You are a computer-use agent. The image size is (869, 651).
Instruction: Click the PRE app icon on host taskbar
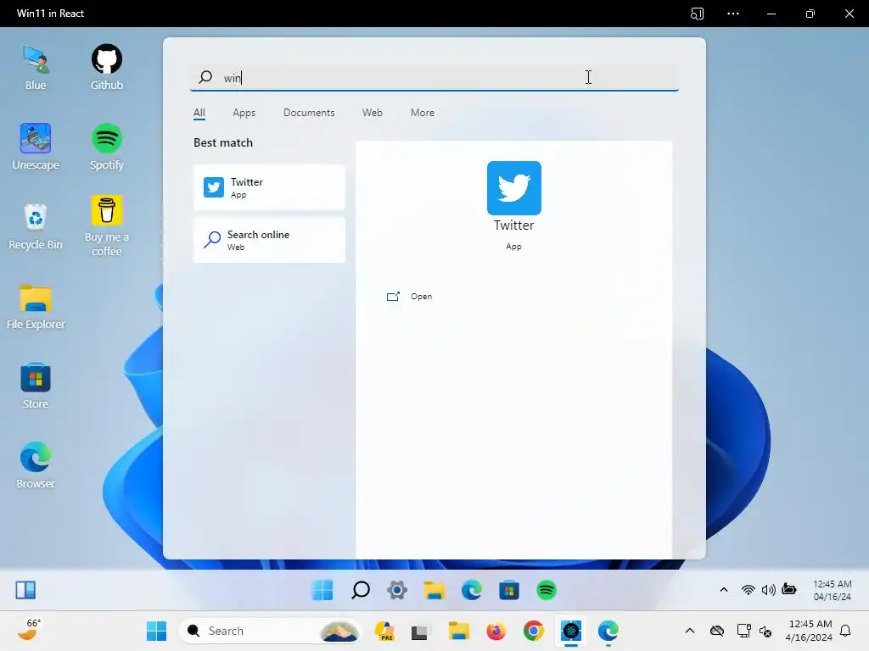384,631
